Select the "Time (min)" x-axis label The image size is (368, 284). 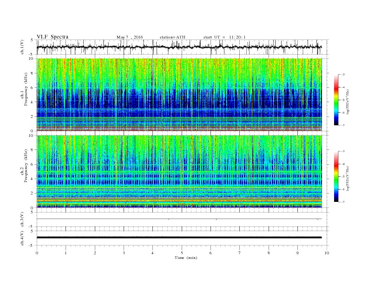(x=186, y=258)
